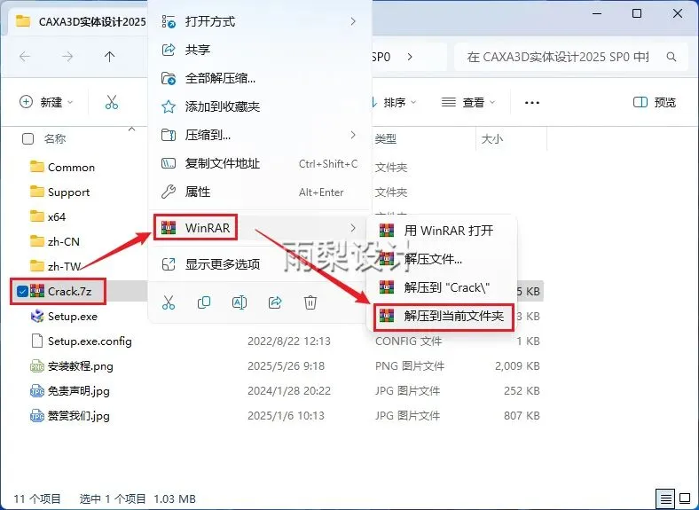Click the Support folder icon
Viewport: 699px width, 510px height.
(x=37, y=192)
